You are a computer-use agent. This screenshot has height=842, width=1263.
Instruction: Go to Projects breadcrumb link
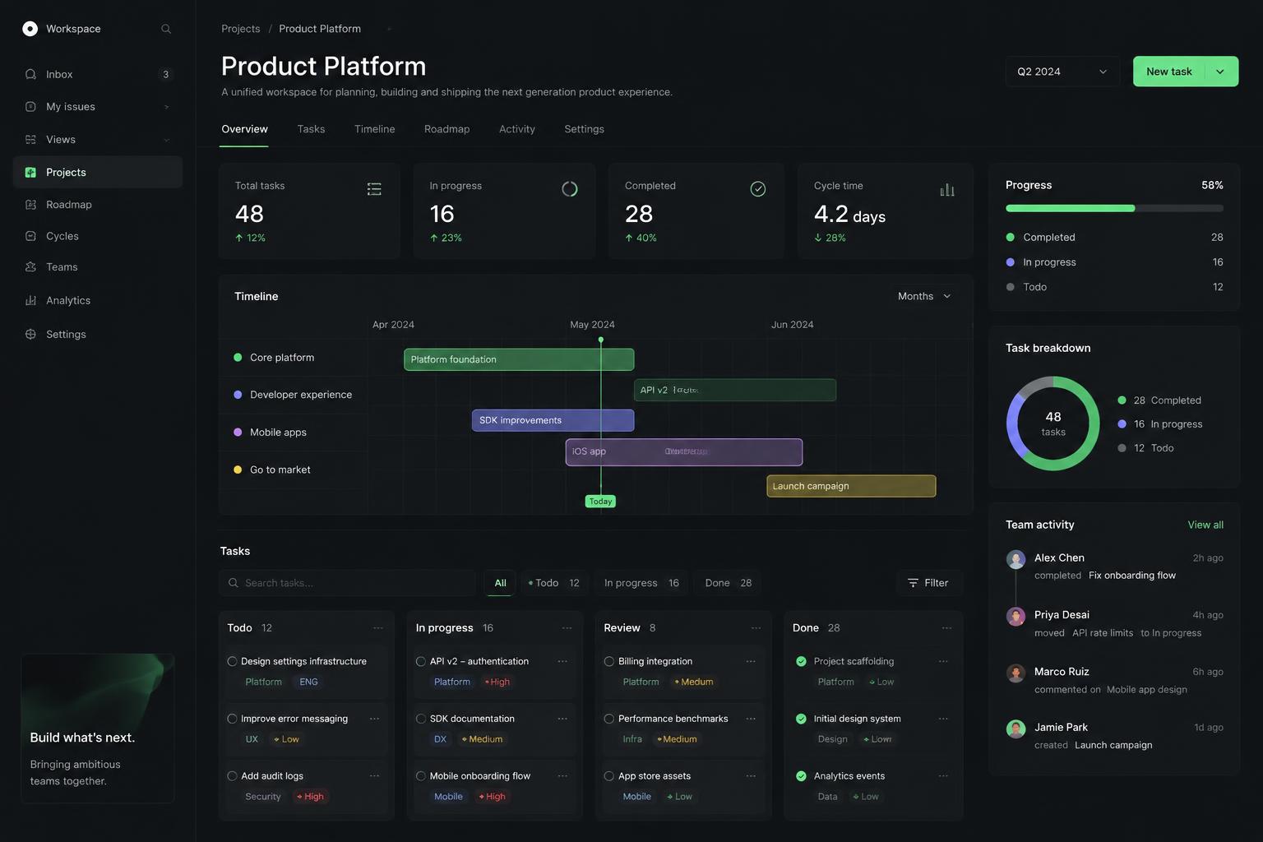(x=240, y=29)
